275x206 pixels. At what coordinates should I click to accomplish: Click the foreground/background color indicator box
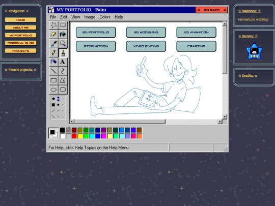[x=53, y=133]
